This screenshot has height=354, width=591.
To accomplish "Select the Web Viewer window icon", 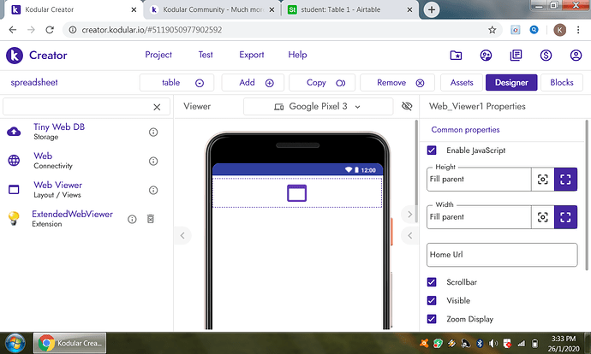I will pyautogui.click(x=14, y=189).
